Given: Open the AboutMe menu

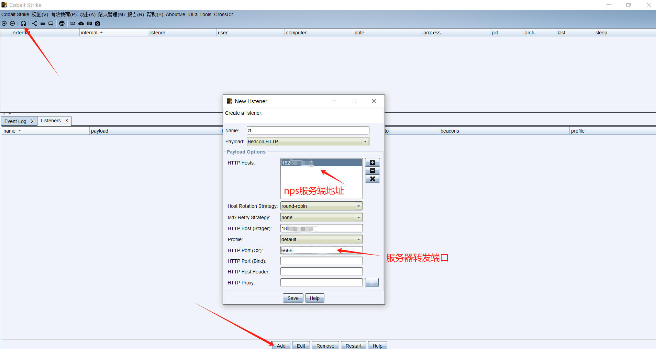Looking at the screenshot, I should point(176,14).
